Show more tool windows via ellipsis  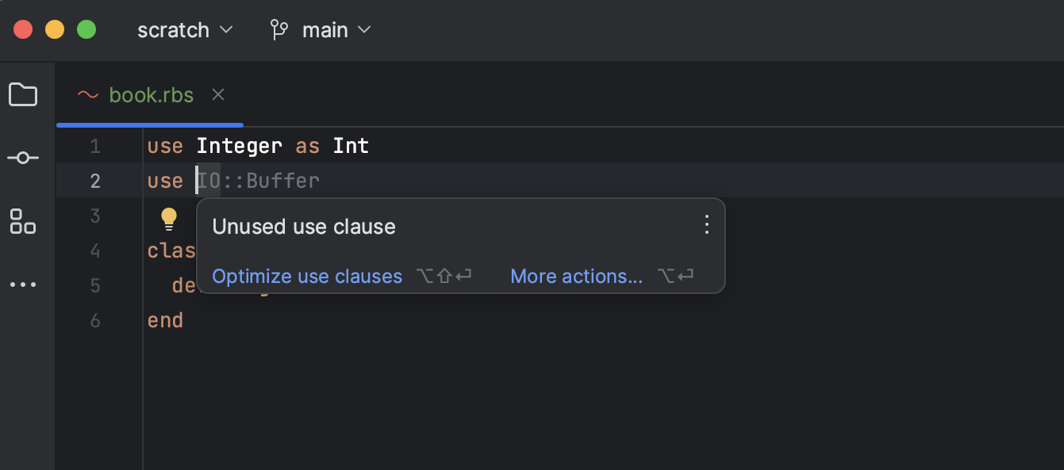pyautogui.click(x=23, y=285)
